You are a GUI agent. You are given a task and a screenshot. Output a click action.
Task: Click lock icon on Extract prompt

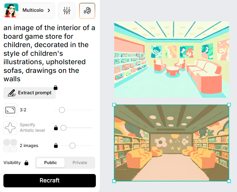click(x=56, y=87)
